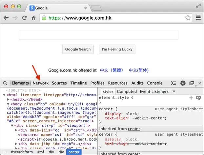Expand the head element node
The width and height of the screenshot is (204, 155).
point(8,100)
